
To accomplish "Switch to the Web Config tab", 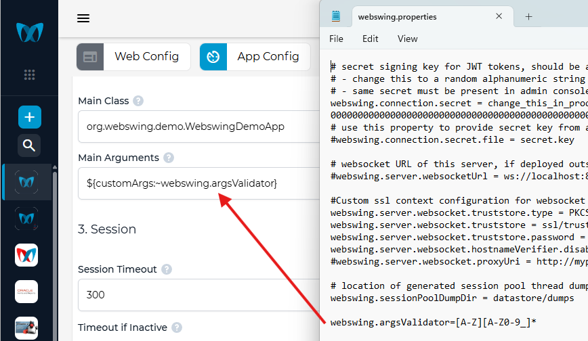I will point(133,57).
